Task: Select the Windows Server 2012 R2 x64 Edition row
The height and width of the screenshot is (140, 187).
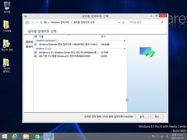Action: [x=69, y=52]
